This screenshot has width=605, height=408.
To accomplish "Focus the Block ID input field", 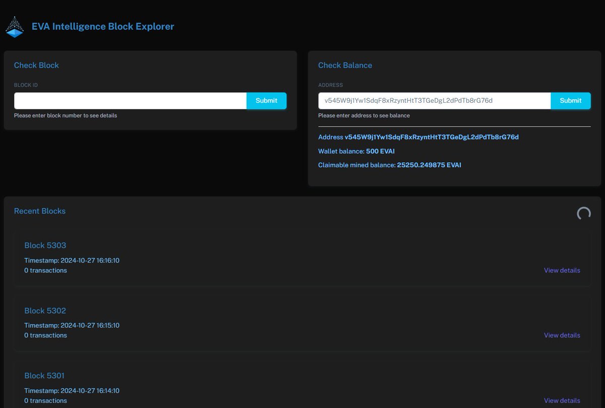I will coord(130,101).
